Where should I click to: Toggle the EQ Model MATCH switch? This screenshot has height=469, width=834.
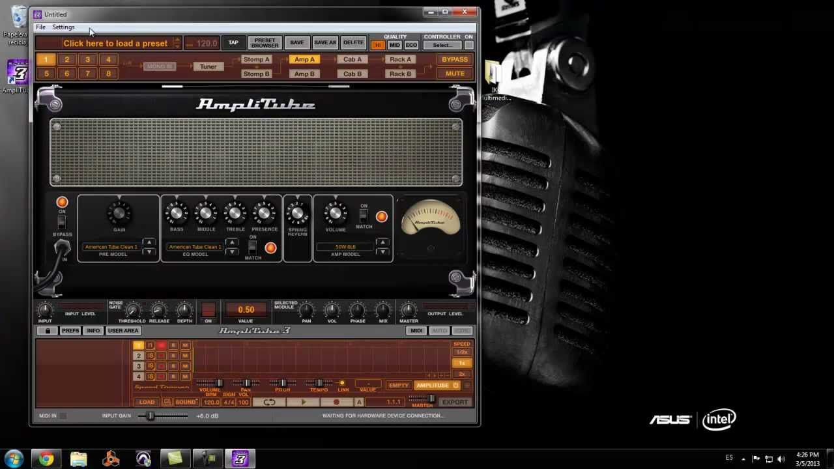[x=253, y=248]
